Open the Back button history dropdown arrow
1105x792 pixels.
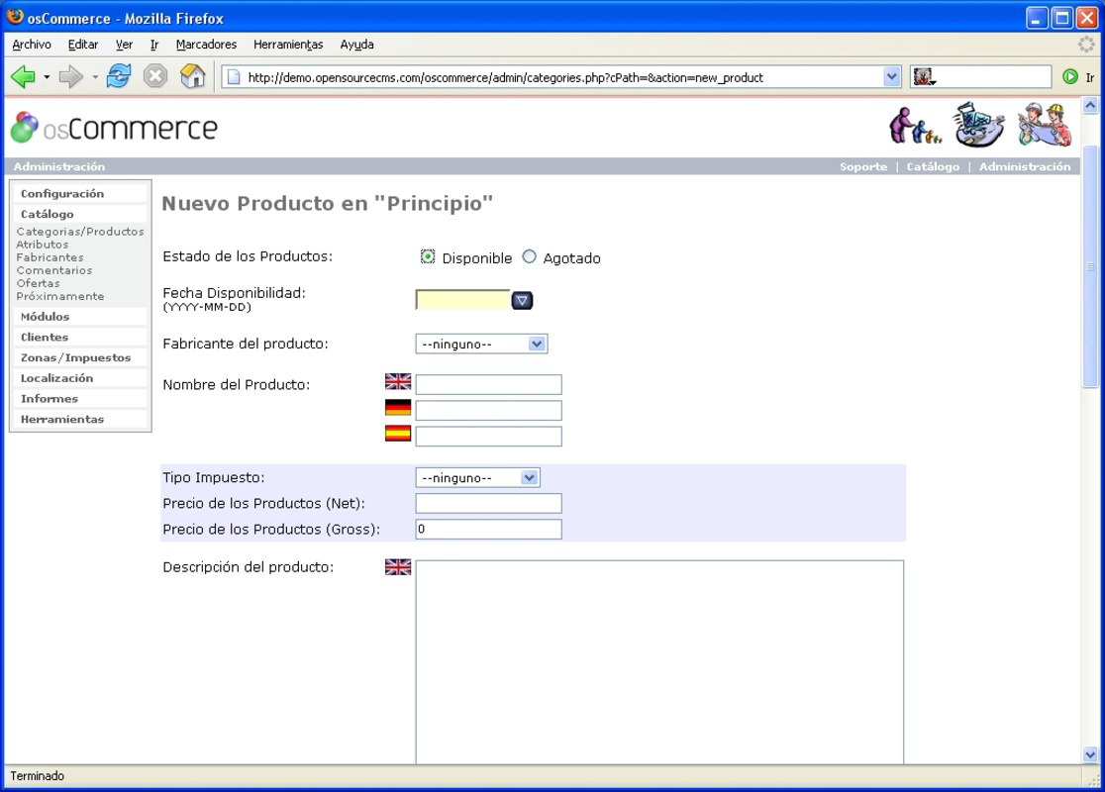tap(47, 77)
